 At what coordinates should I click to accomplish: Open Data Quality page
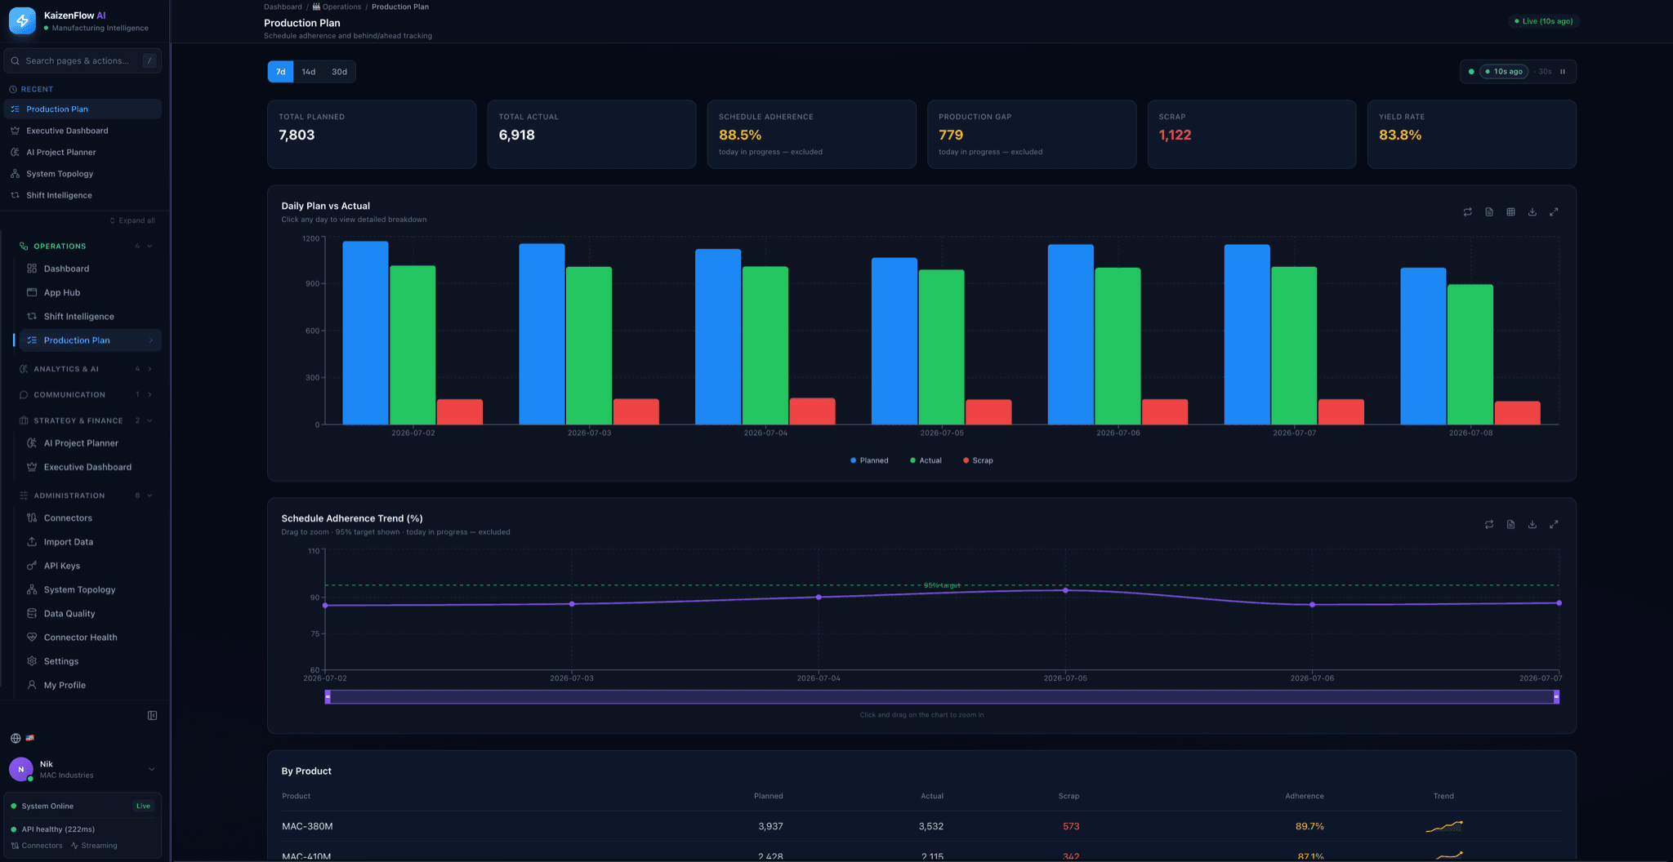(69, 614)
